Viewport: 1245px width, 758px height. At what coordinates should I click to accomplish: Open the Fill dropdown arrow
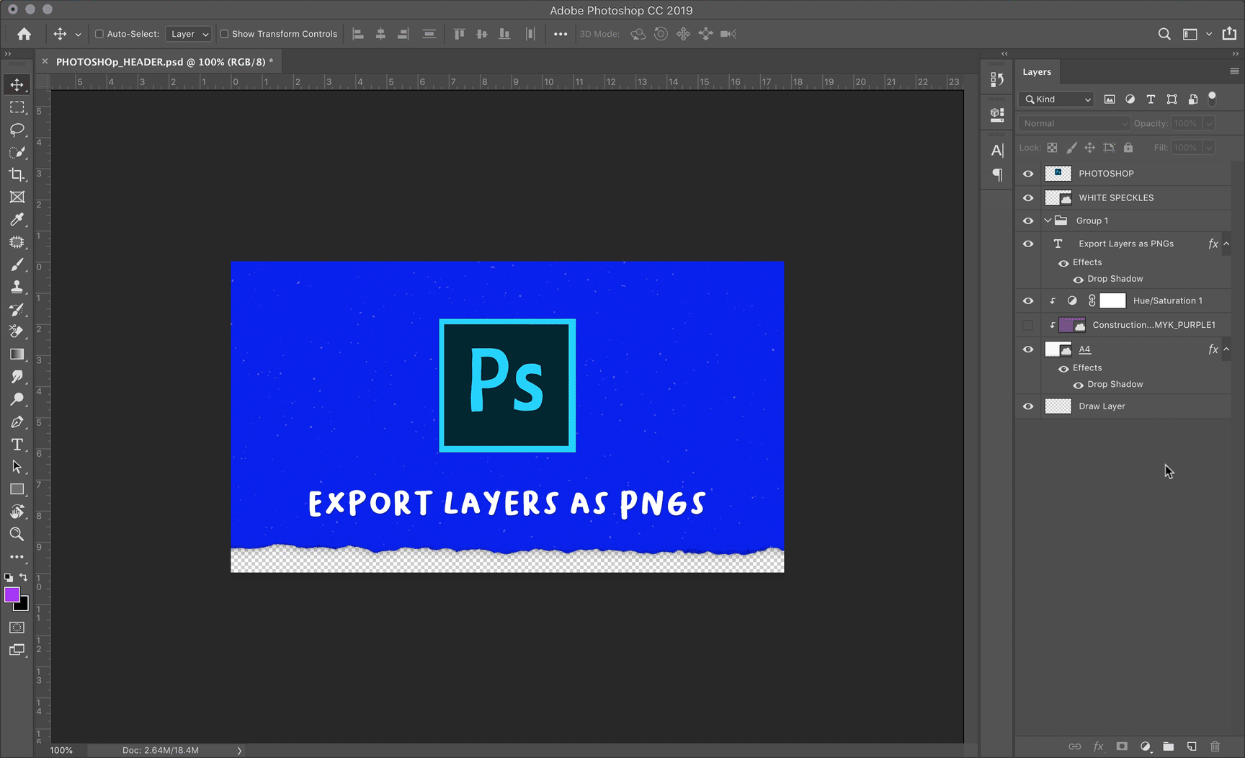[x=1209, y=148]
